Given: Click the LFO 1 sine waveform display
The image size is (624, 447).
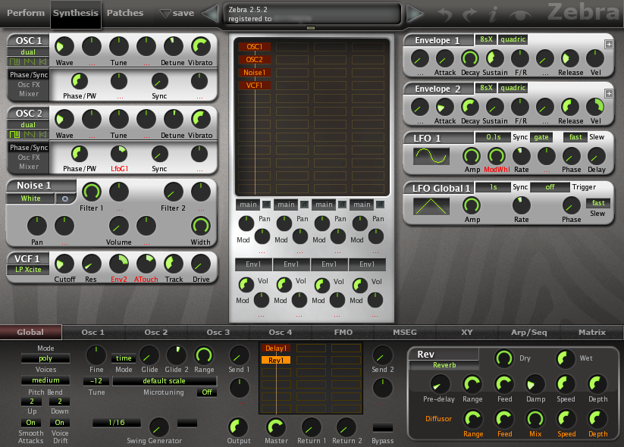Looking at the screenshot, I should coord(431,156).
